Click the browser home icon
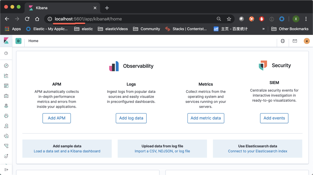Viewport: 313px width, 175px height. [37, 19]
